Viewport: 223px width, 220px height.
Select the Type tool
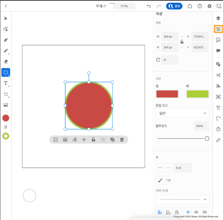[6, 83]
